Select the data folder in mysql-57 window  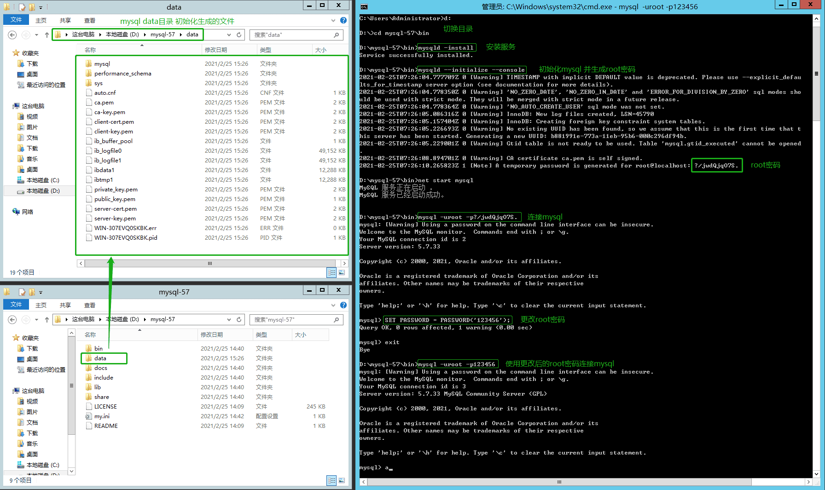click(96, 358)
